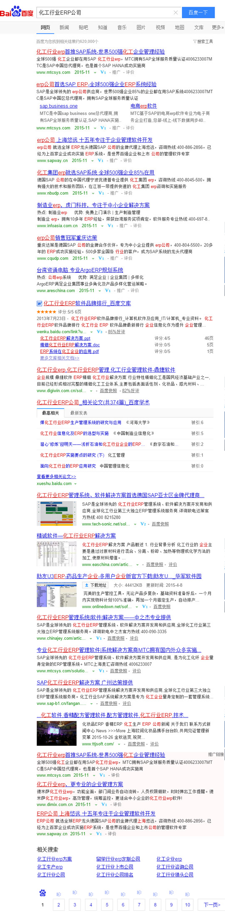
Task: Open the 化工行业ERP解决方案.ppt document
Action: [65, 338]
